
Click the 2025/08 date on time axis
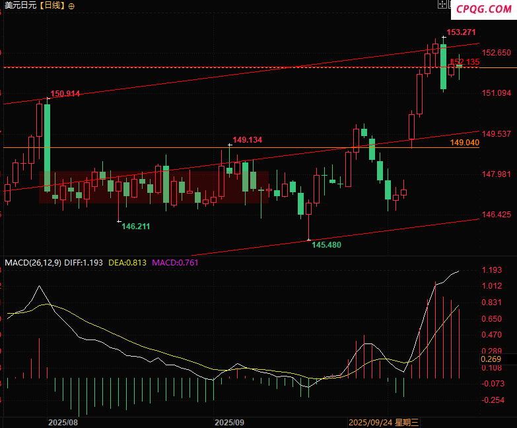click(x=62, y=421)
